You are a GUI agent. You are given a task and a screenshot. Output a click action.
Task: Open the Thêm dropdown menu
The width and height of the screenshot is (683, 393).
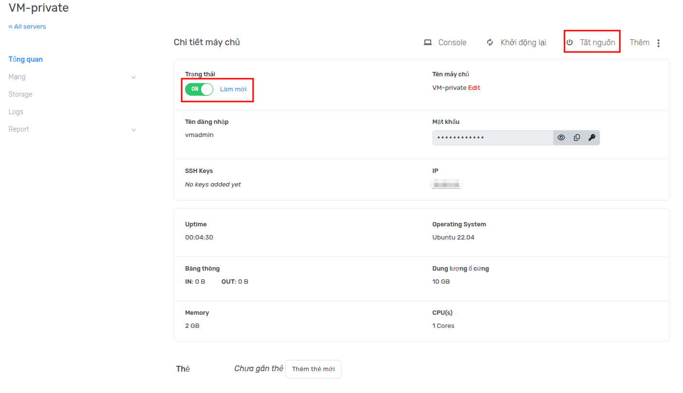point(639,43)
